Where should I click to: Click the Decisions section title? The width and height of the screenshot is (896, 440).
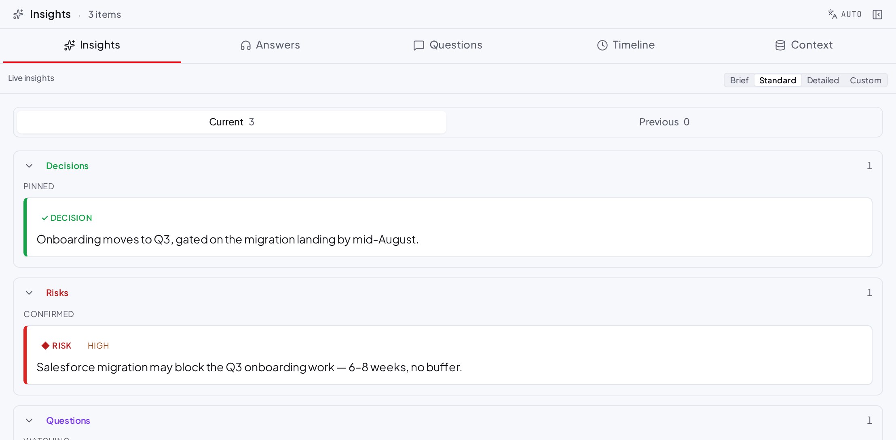click(x=67, y=166)
